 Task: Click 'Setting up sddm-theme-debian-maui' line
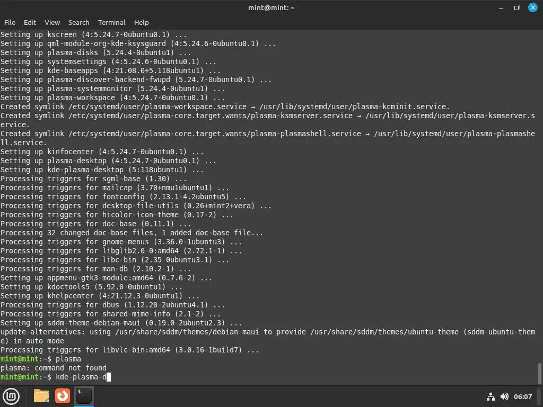121,323
